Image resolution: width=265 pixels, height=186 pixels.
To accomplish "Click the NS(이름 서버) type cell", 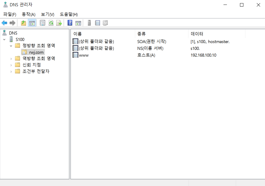I will click(150, 48).
